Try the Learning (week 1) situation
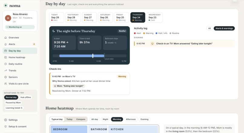The image size is (244, 133). pos(14,108)
